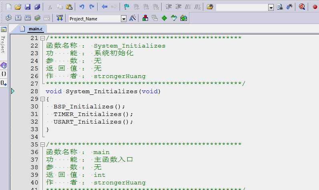
Task: Save all files with the stacked floppy icon
Action: [x=37, y=7]
